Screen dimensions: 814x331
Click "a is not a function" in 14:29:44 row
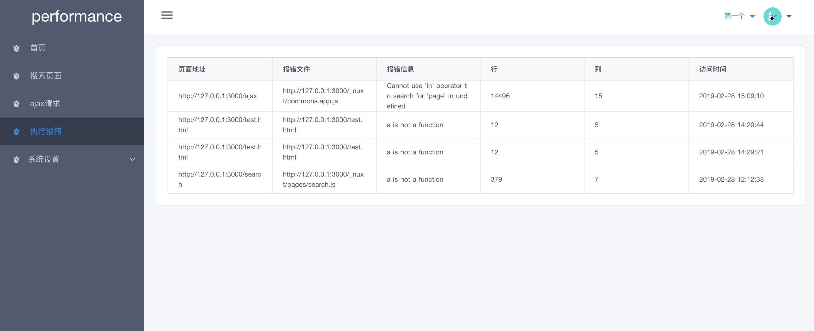(415, 125)
